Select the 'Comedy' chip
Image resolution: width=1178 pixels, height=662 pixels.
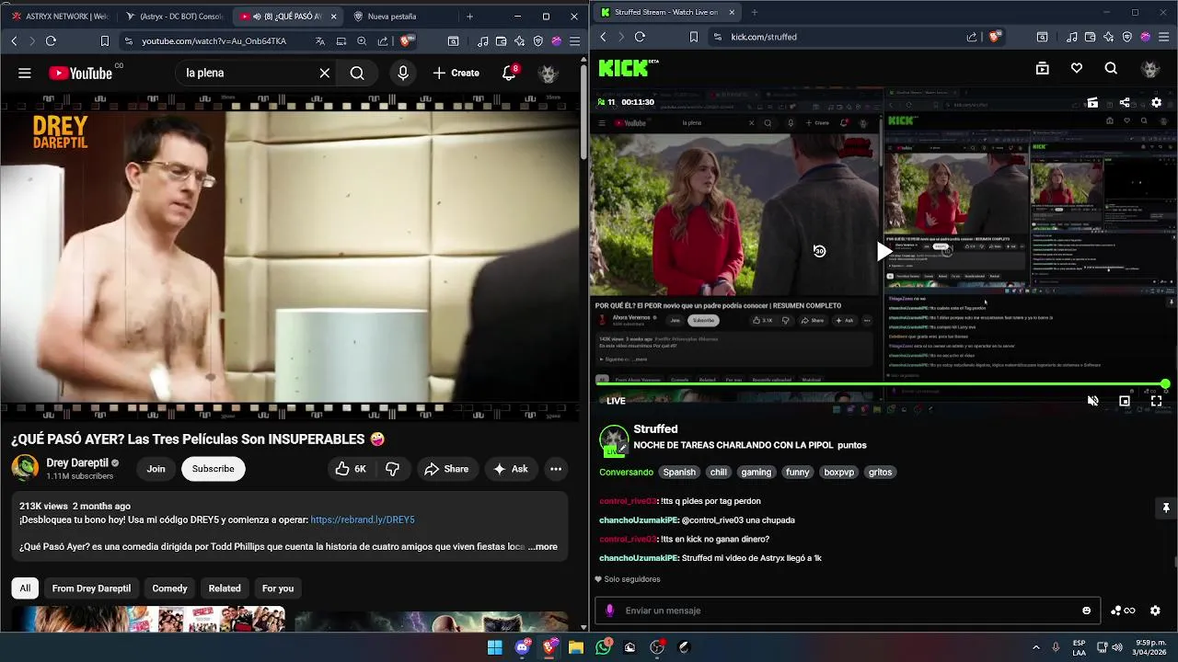pyautogui.click(x=169, y=588)
